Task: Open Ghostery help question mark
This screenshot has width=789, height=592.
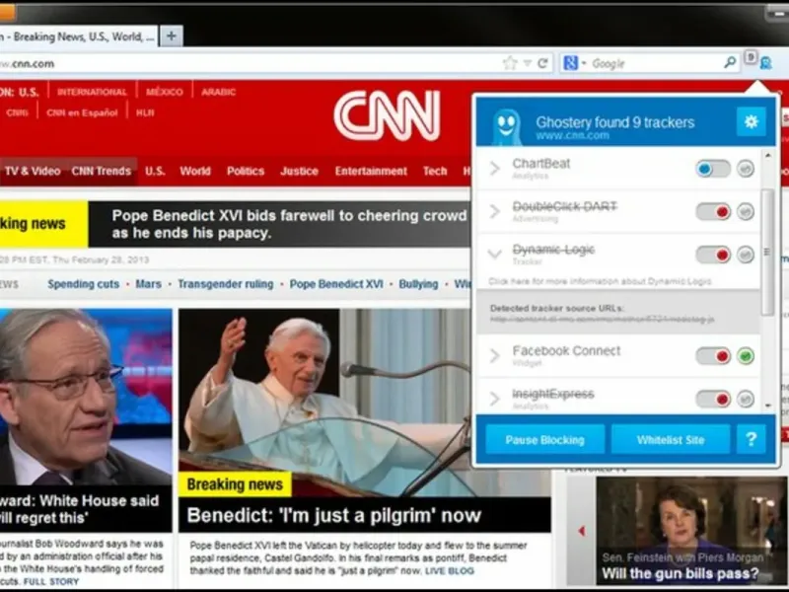Action: point(752,439)
